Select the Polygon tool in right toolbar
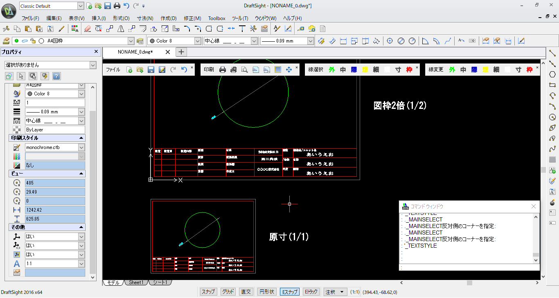559x298 pixels. point(552,74)
